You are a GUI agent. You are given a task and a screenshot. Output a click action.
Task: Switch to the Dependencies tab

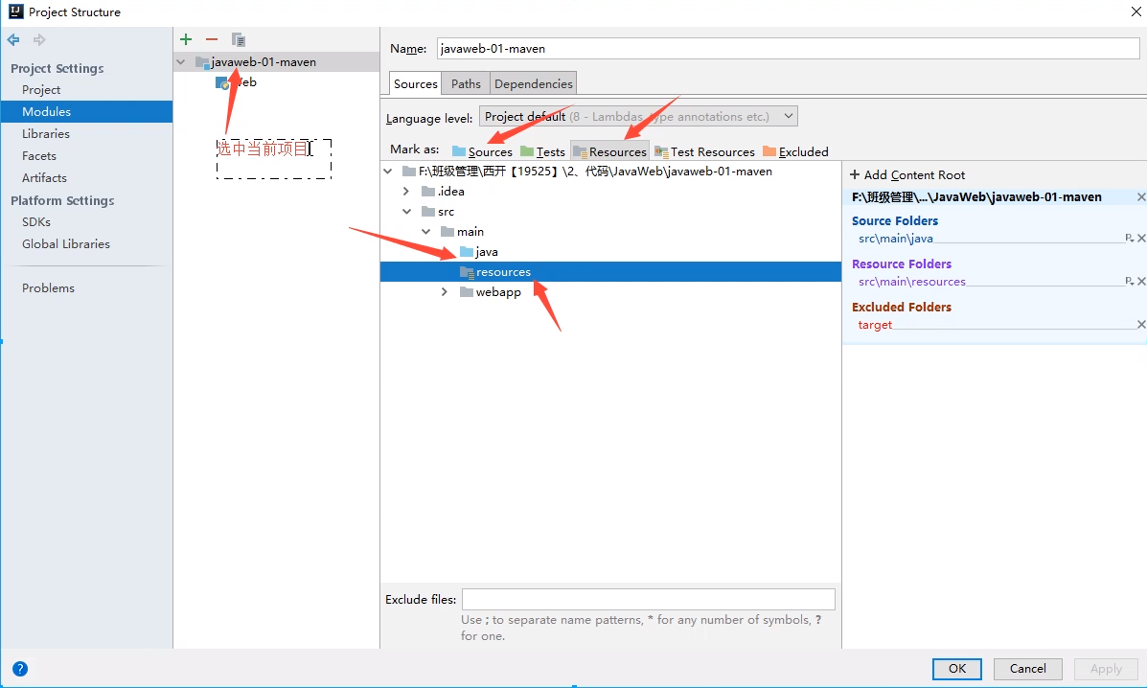[533, 83]
